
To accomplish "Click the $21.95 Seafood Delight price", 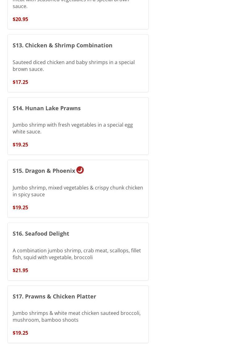I will (x=20, y=270).
